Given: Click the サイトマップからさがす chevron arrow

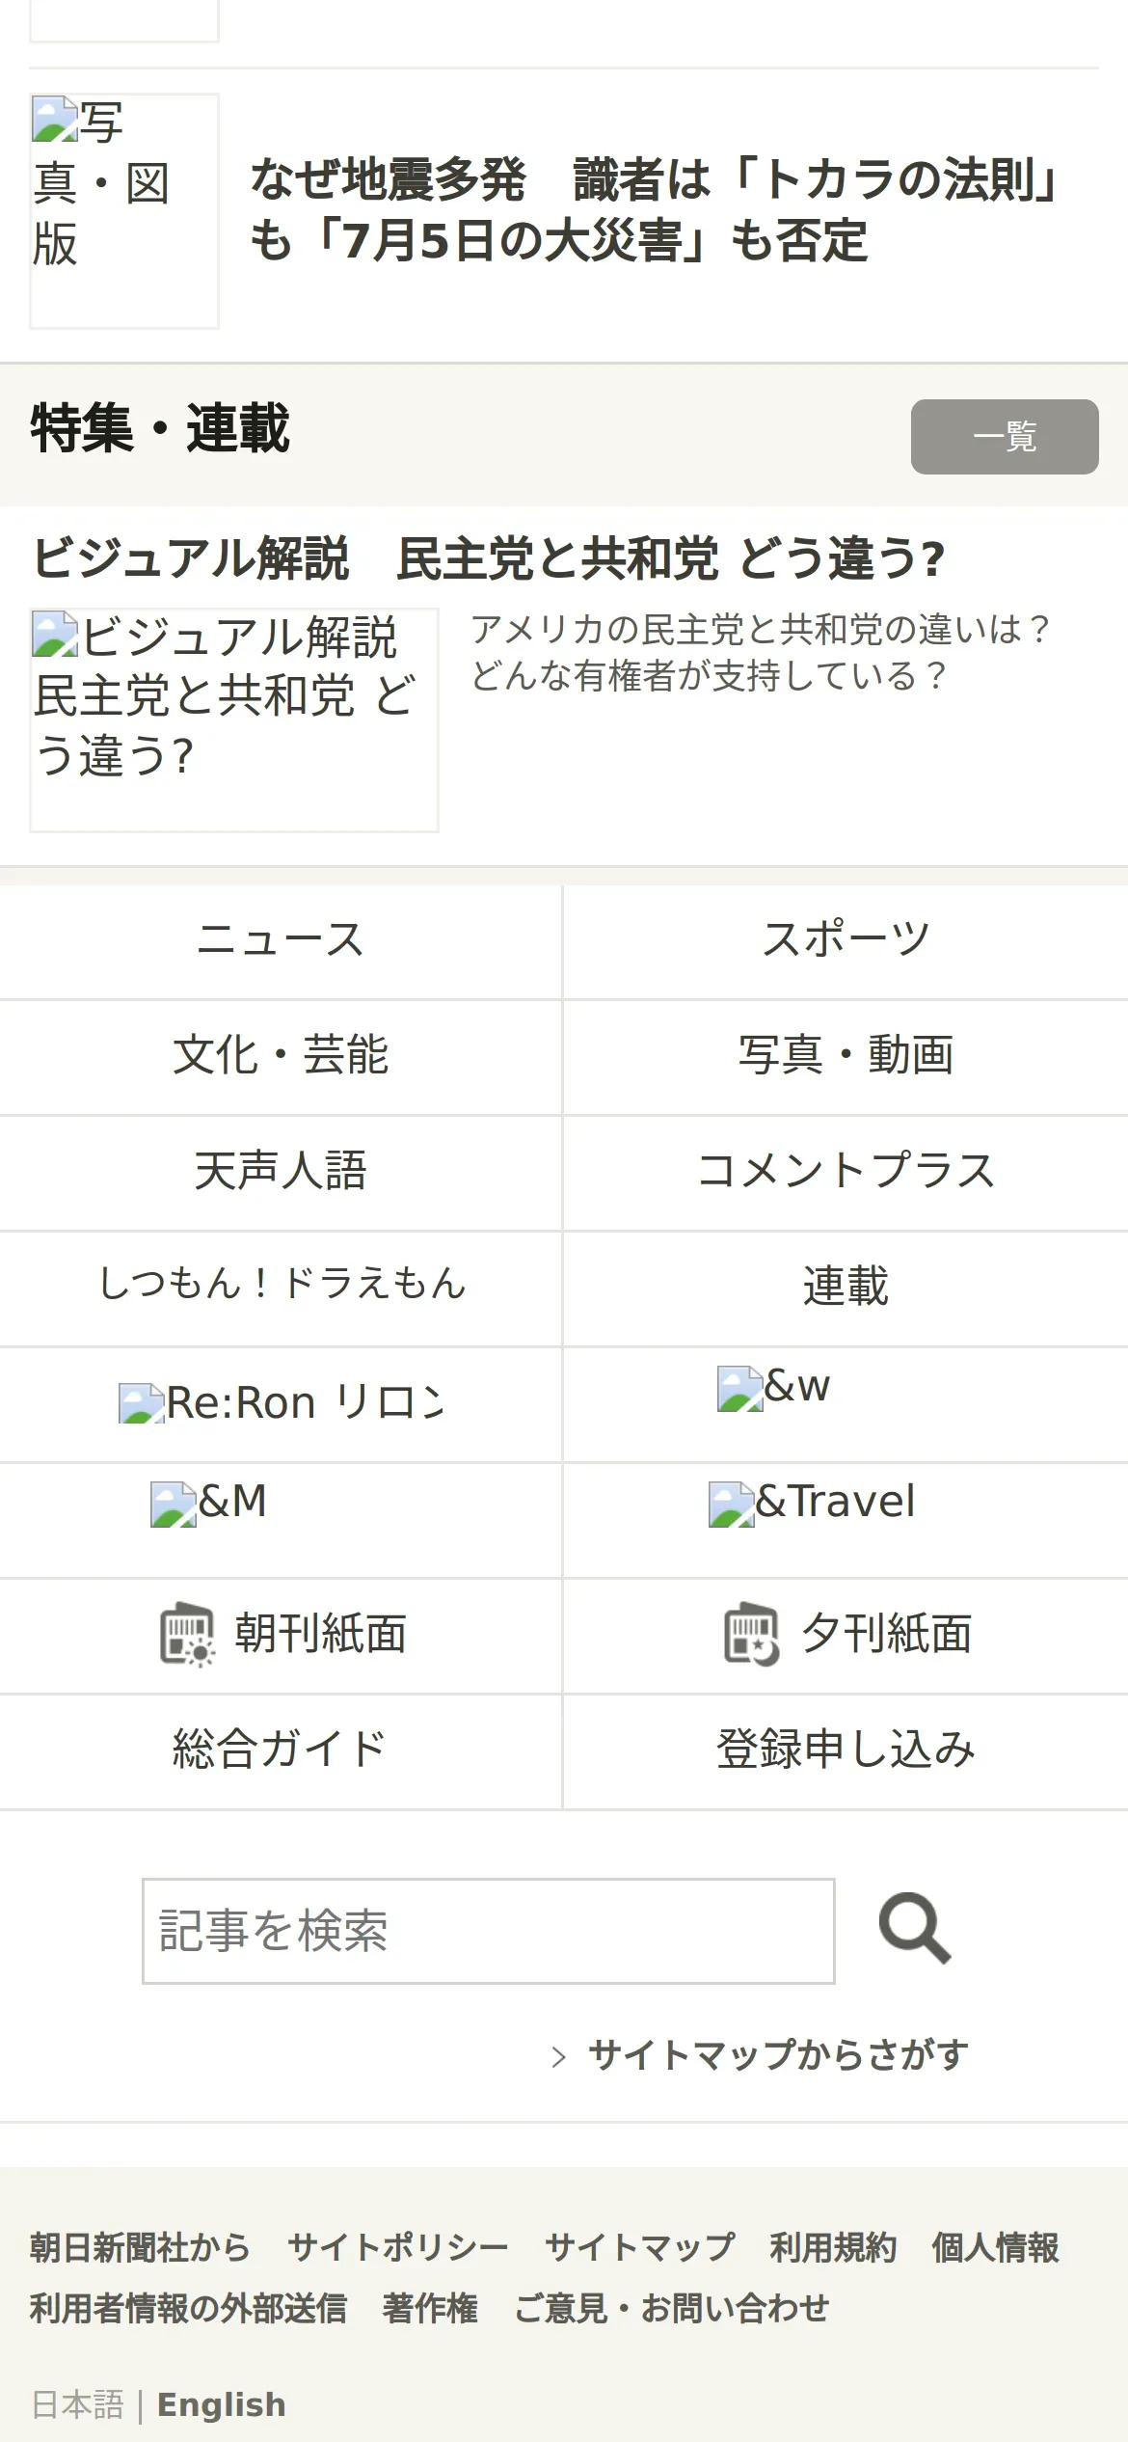Looking at the screenshot, I should 558,2056.
